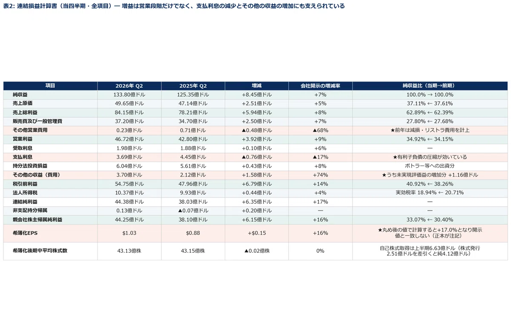The height and width of the screenshot is (331, 511).
Task: Click the 27.80% ← 27.68% cell
Action: [x=430, y=121]
